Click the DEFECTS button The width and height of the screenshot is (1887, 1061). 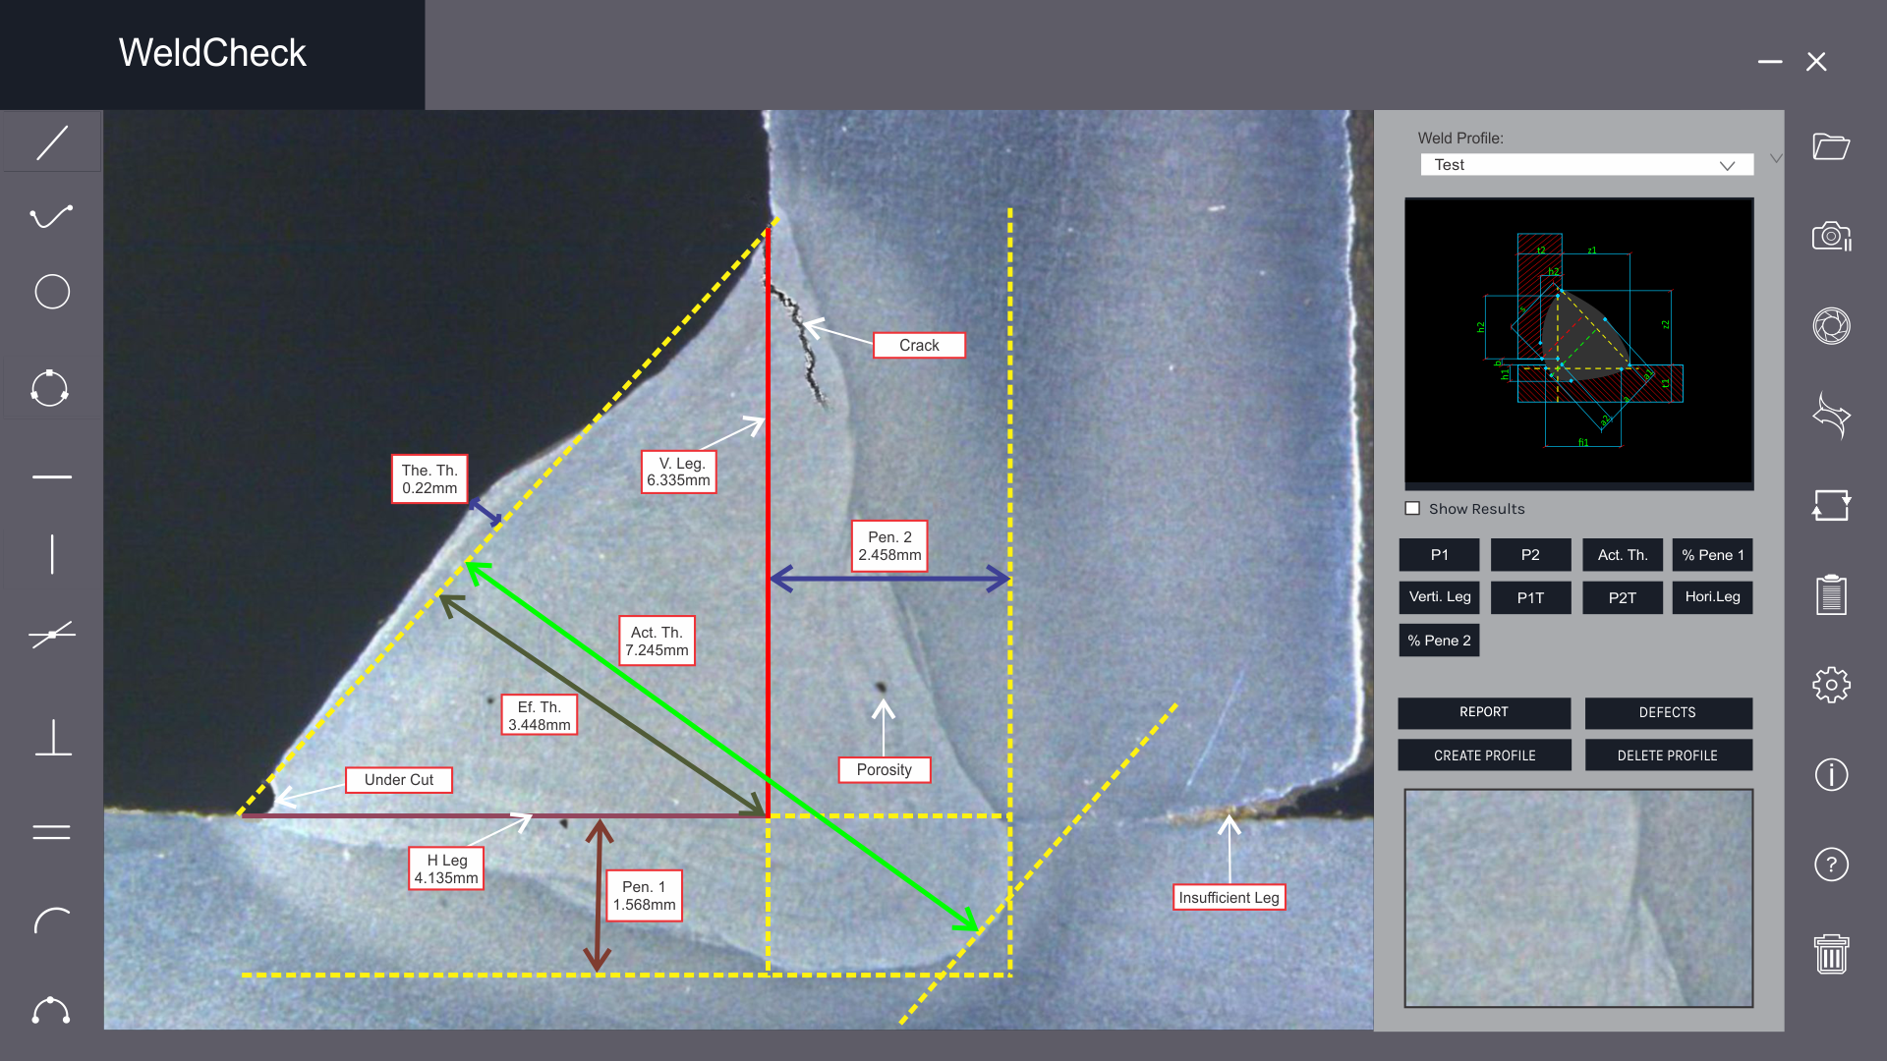coord(1667,712)
